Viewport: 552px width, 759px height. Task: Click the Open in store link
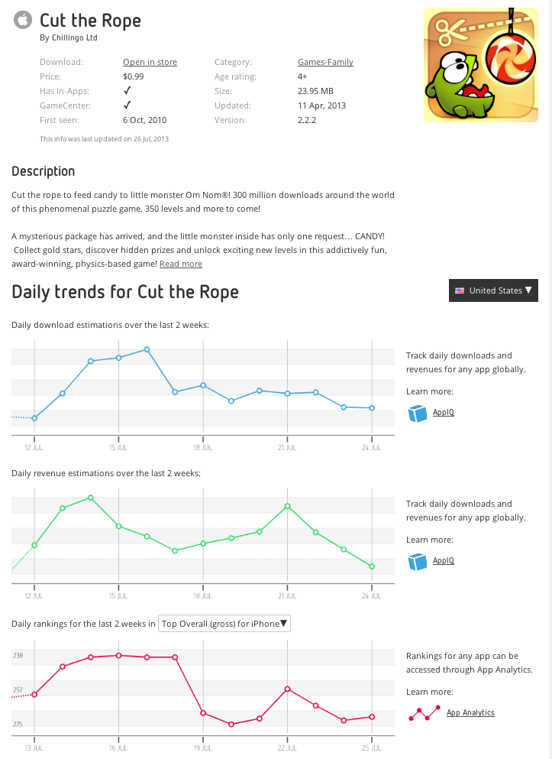pyautogui.click(x=150, y=62)
